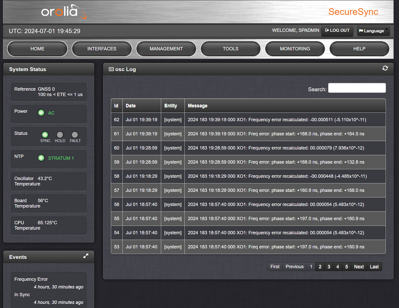Go to page 3 of log

click(x=329, y=267)
